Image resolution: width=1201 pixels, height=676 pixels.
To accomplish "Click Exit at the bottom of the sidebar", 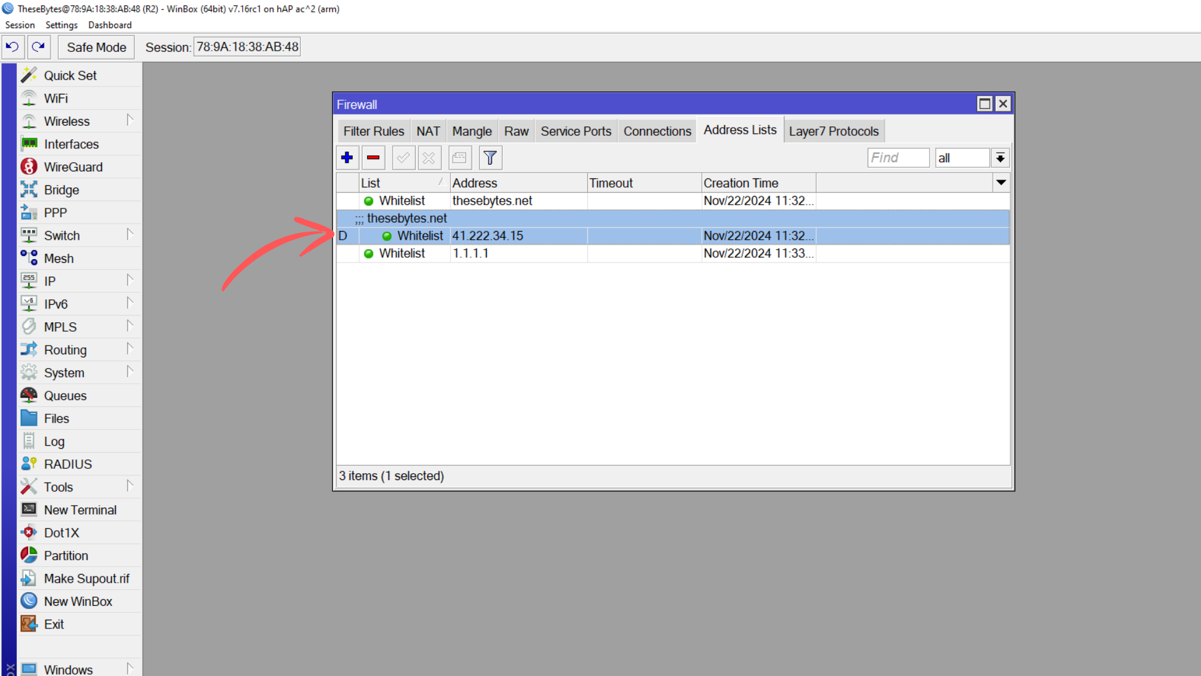I will click(54, 623).
